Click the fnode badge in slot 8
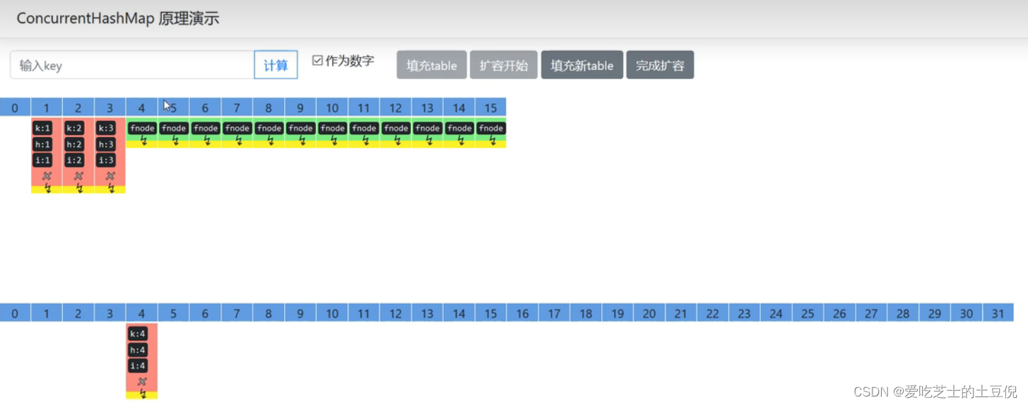The image size is (1028, 405). [x=269, y=128]
